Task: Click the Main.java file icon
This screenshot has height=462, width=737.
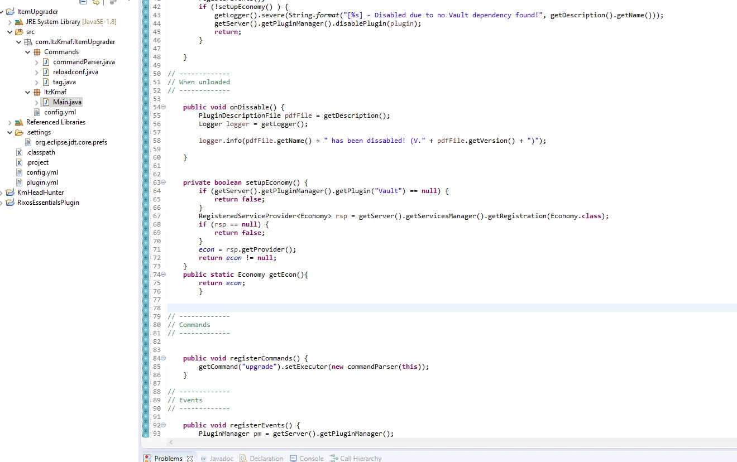Action: click(46, 102)
